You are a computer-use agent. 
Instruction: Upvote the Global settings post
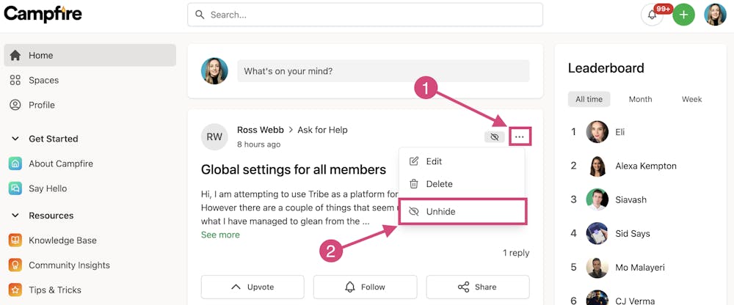252,287
